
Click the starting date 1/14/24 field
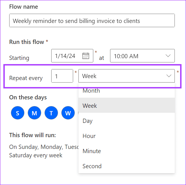(x=67, y=56)
